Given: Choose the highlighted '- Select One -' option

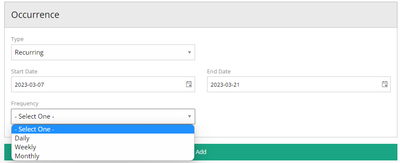Looking at the screenshot, I should [103, 129].
